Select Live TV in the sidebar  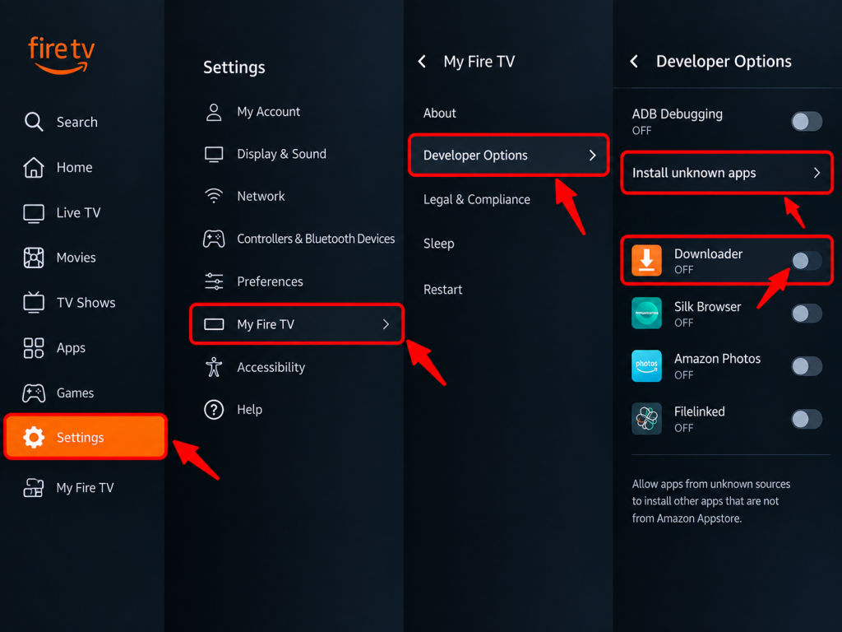[x=78, y=213]
